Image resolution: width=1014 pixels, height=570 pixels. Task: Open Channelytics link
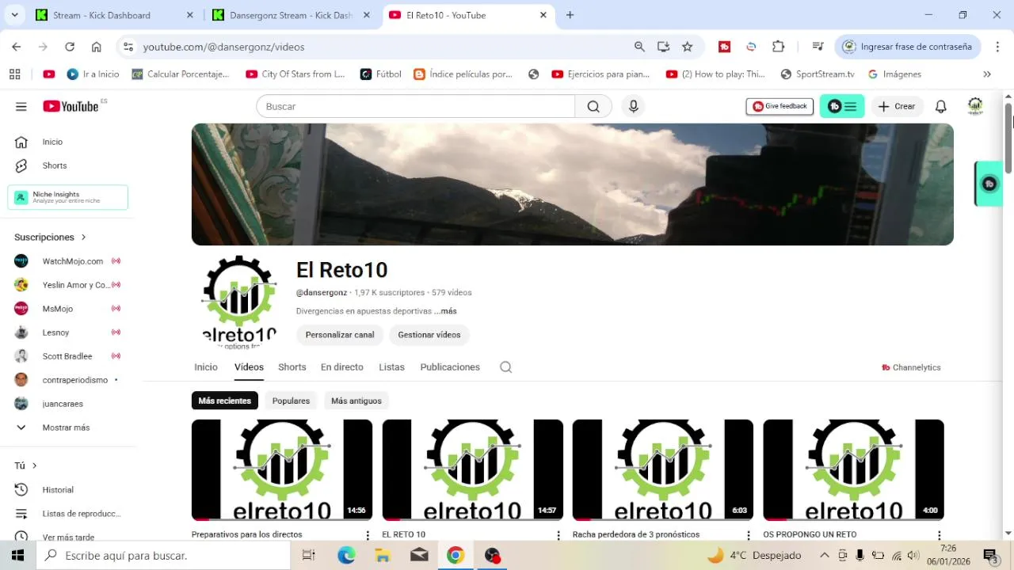click(911, 367)
